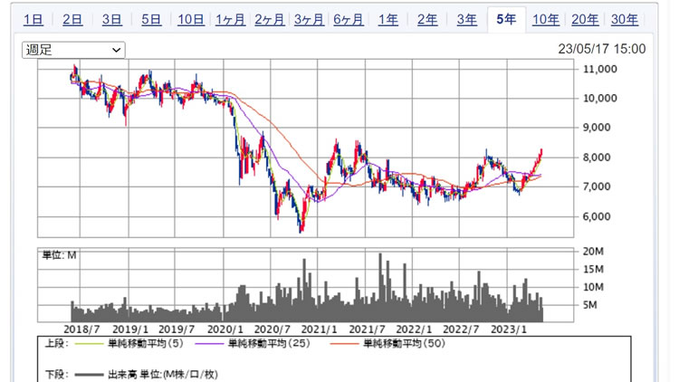Select the 30年 chart range tab
This screenshot has height=382, width=679.
(x=625, y=20)
